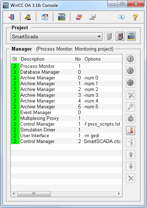The image size is (147, 208).
Task: Click the horizontal scrollbar thumb
Action: (34, 194)
